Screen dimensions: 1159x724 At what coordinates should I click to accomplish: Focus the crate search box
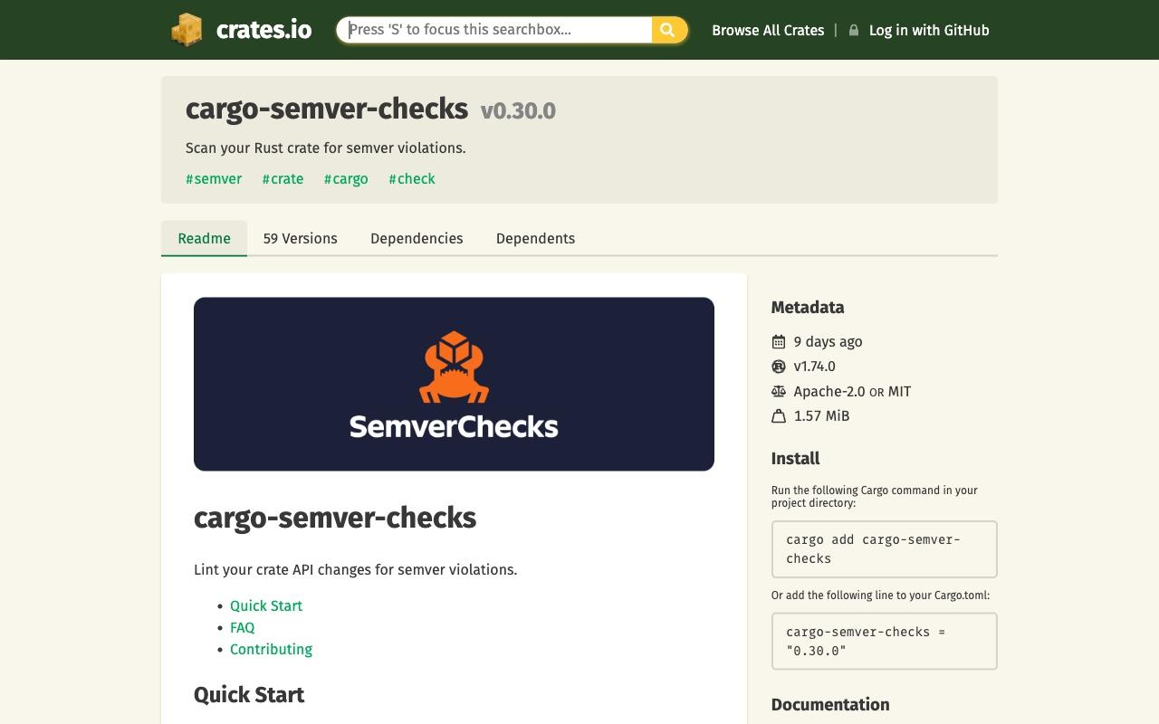494,30
